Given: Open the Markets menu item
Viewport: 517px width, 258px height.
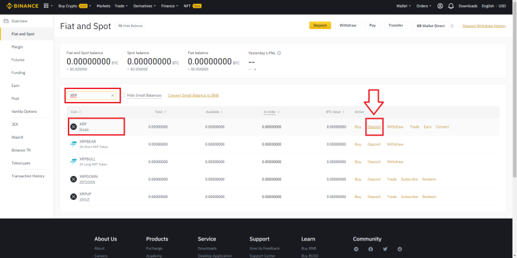Looking at the screenshot, I should click(103, 6).
